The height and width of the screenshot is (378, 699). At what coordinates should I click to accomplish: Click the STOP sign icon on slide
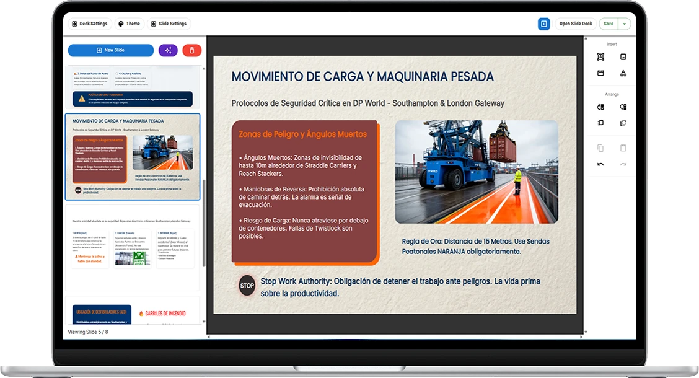pyautogui.click(x=247, y=286)
